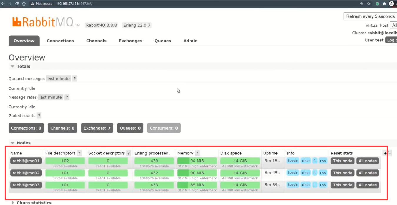This screenshot has height=205, width=397.
Task: Open the extensions puzzle icon
Action: coord(384,4)
